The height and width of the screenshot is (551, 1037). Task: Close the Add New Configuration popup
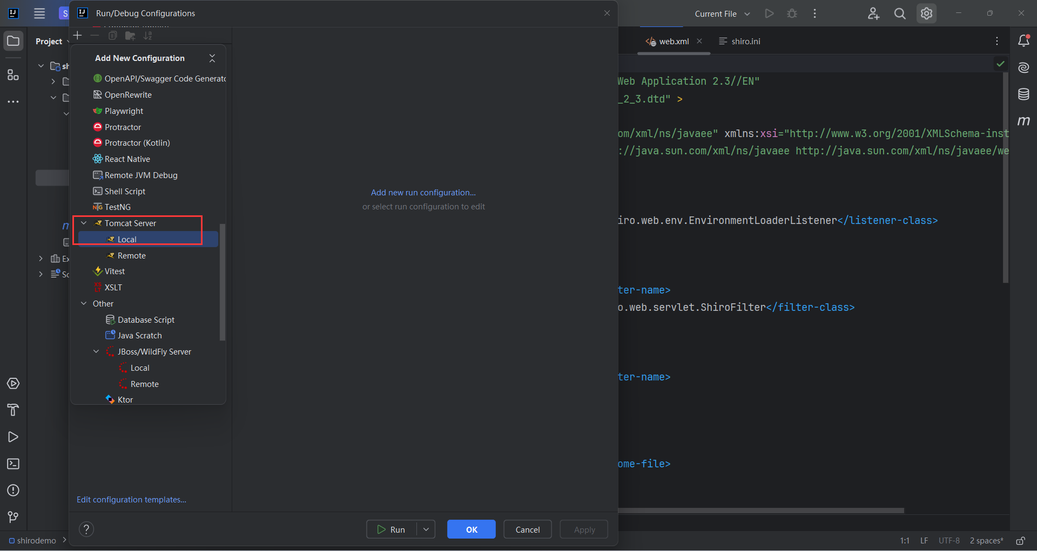(x=212, y=58)
